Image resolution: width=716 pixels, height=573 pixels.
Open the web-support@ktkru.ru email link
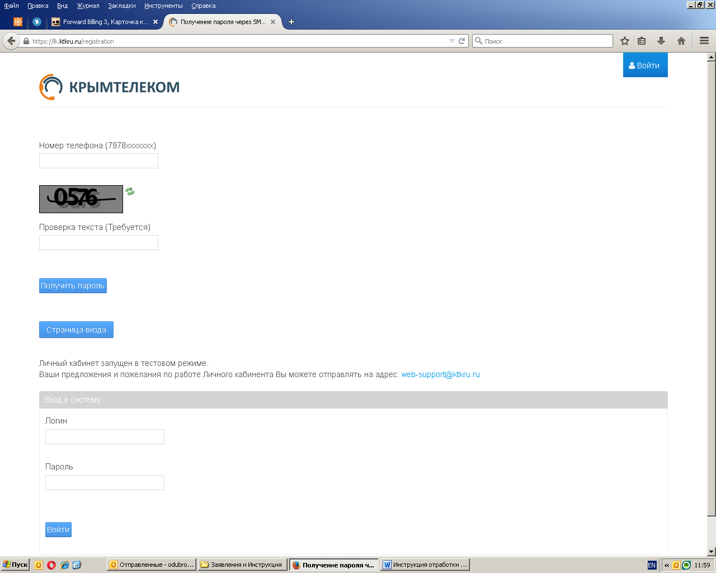[440, 374]
